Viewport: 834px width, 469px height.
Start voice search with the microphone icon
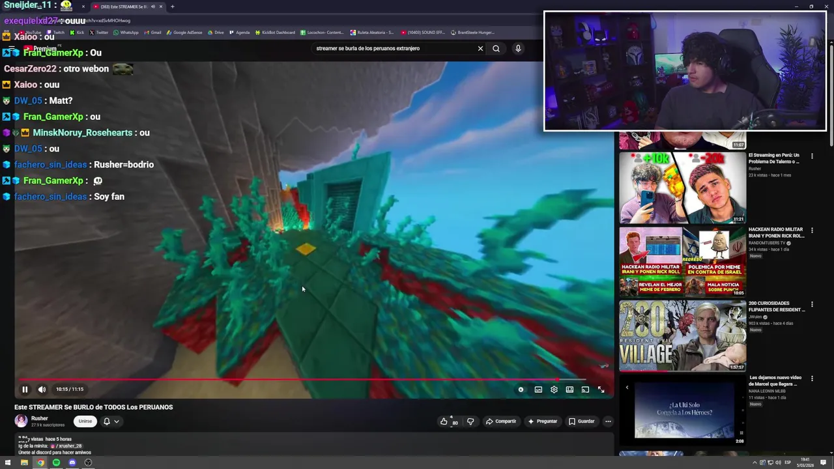click(x=518, y=48)
